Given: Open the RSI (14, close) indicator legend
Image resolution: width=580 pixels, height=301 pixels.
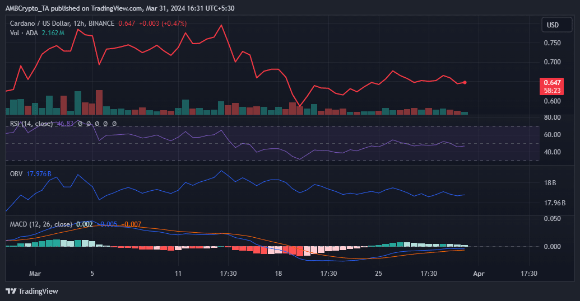Looking at the screenshot, I should (x=31, y=124).
